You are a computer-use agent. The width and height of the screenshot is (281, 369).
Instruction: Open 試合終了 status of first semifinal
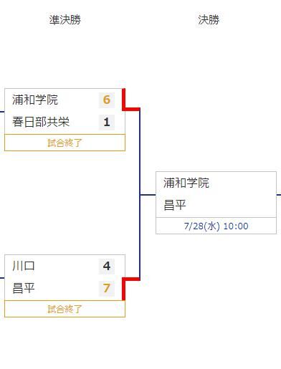(65, 143)
